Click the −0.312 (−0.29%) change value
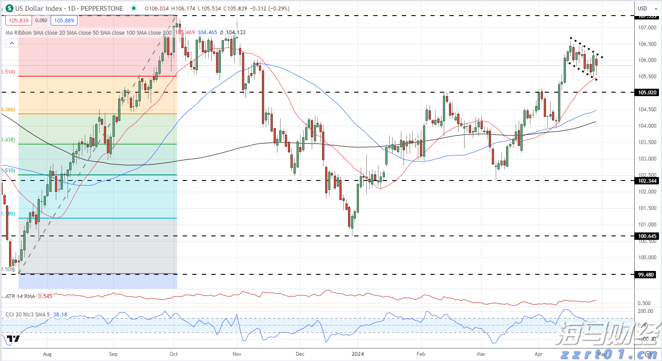The height and width of the screenshot is (361, 662). pos(269,8)
